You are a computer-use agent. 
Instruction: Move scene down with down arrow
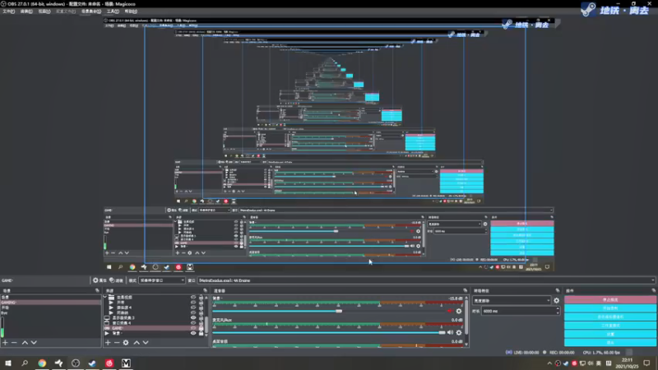click(34, 343)
